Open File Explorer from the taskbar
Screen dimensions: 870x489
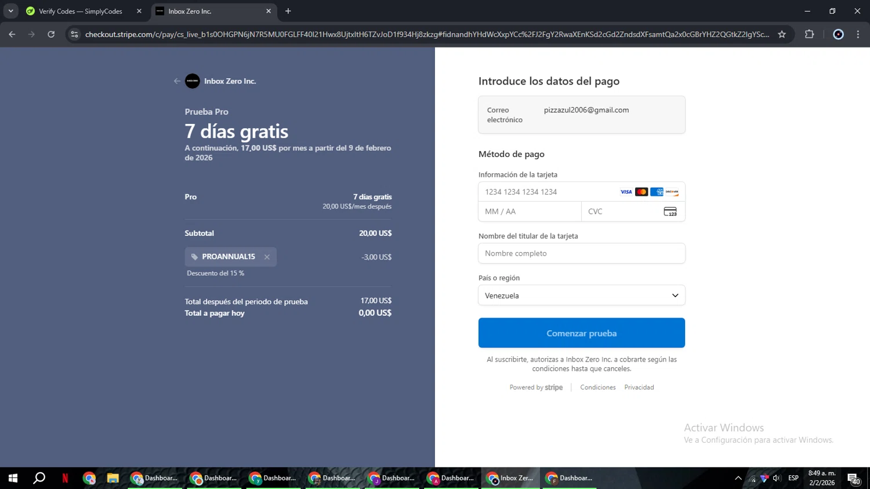[x=113, y=478]
